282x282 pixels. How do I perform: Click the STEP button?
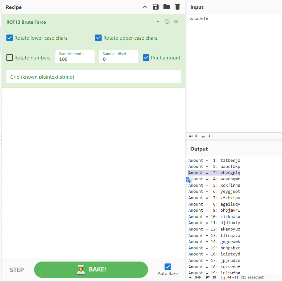[x=17, y=270]
